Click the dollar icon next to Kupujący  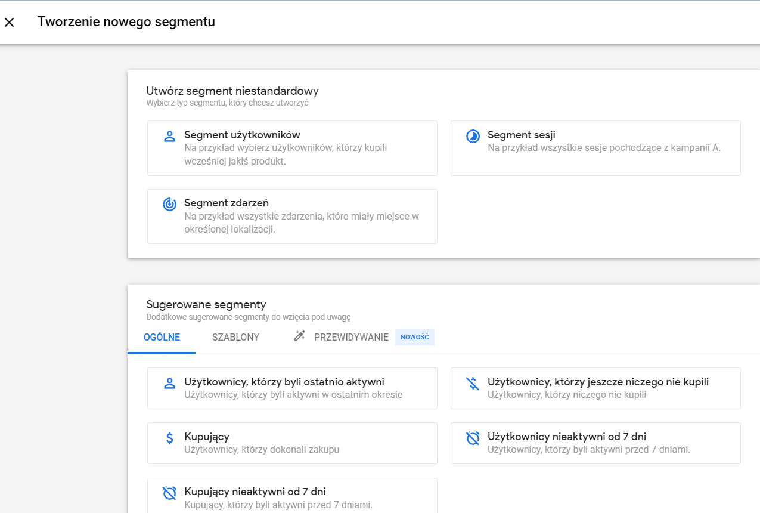click(169, 438)
